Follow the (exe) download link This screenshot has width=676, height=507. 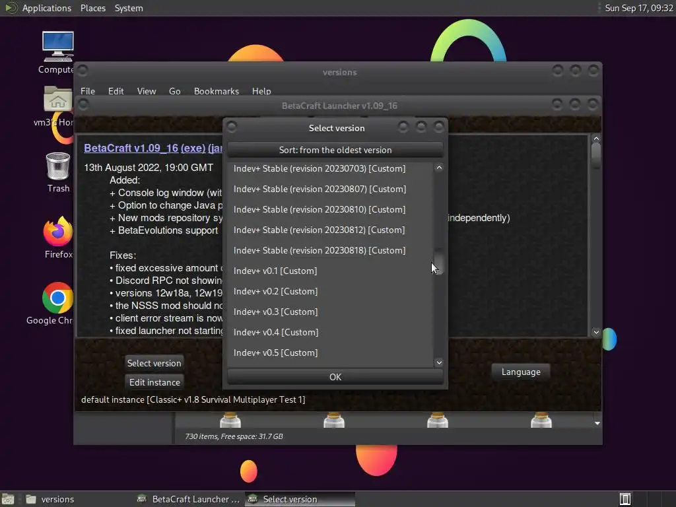(193, 148)
